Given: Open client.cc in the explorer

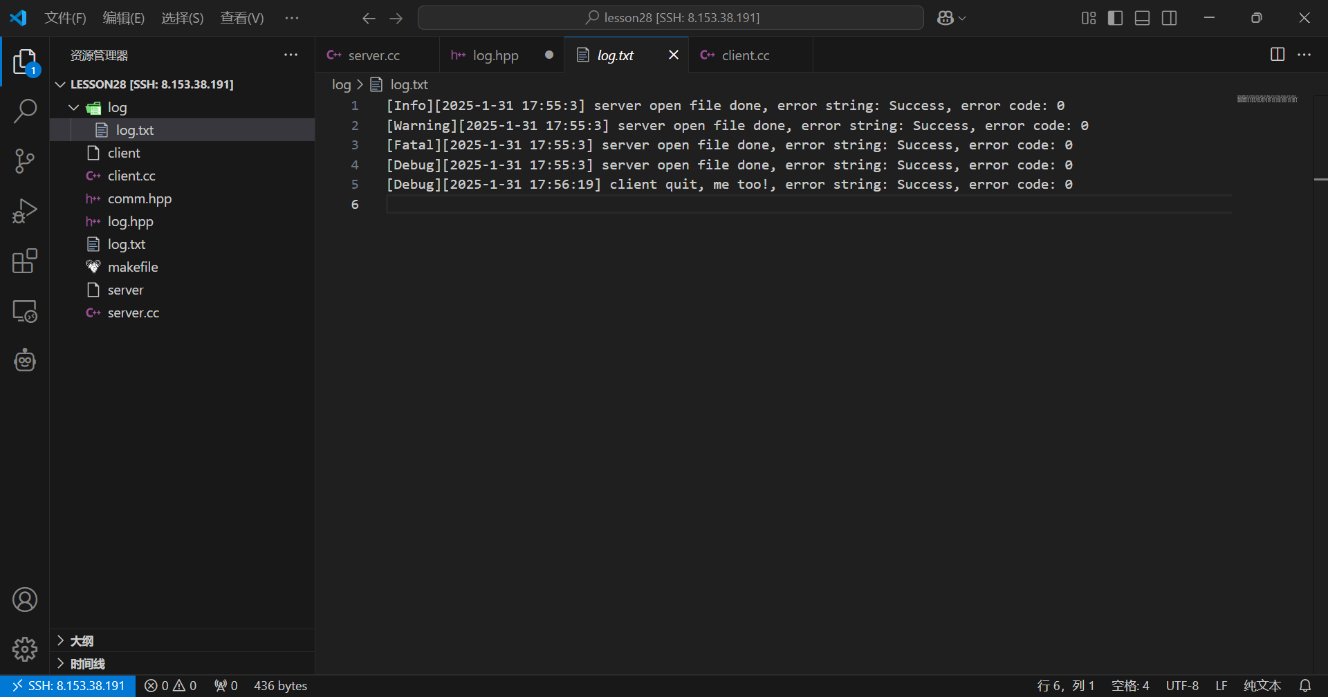Looking at the screenshot, I should (183, 176).
